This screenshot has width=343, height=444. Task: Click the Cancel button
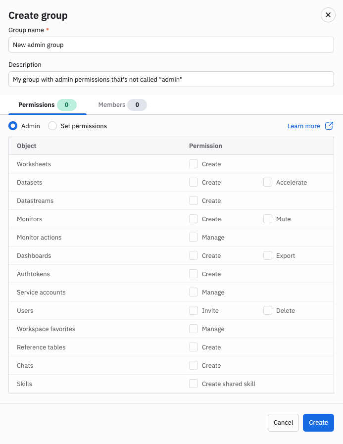(283, 423)
